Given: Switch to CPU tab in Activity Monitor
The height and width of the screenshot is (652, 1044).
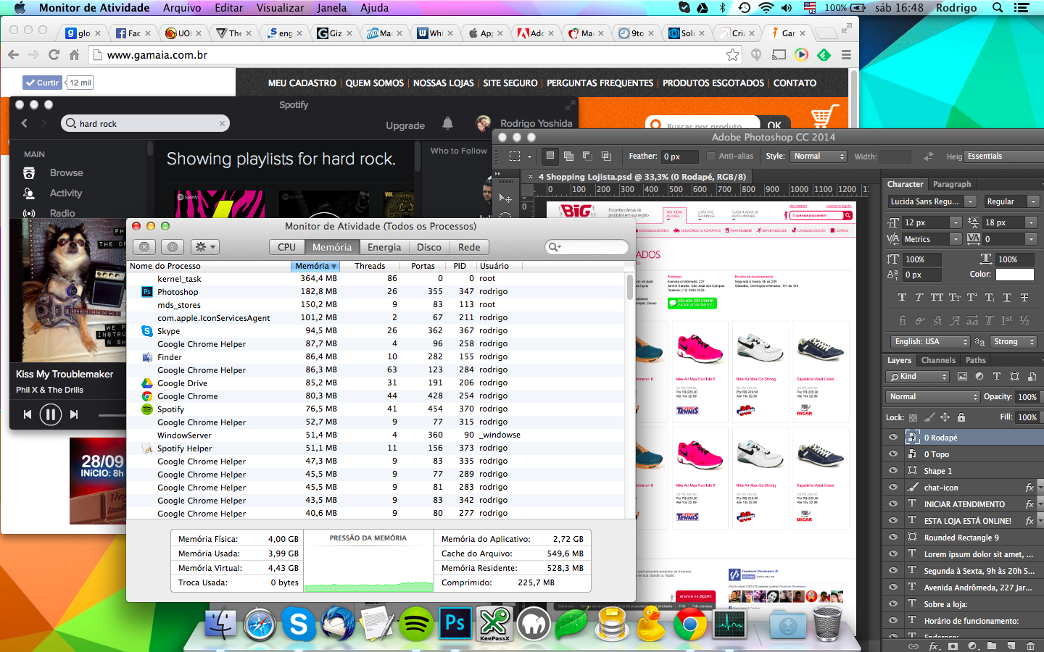Looking at the screenshot, I should pyautogui.click(x=286, y=247).
